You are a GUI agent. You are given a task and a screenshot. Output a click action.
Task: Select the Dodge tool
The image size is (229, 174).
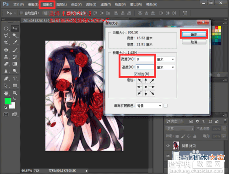tap(15, 71)
